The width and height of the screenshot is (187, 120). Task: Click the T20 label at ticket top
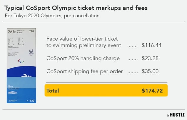pos(31,31)
